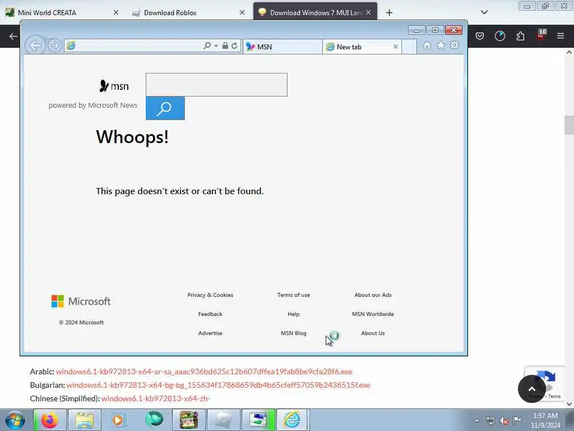The width and height of the screenshot is (574, 431).
Task: Click the security lock icon in address bar
Action: point(225,46)
